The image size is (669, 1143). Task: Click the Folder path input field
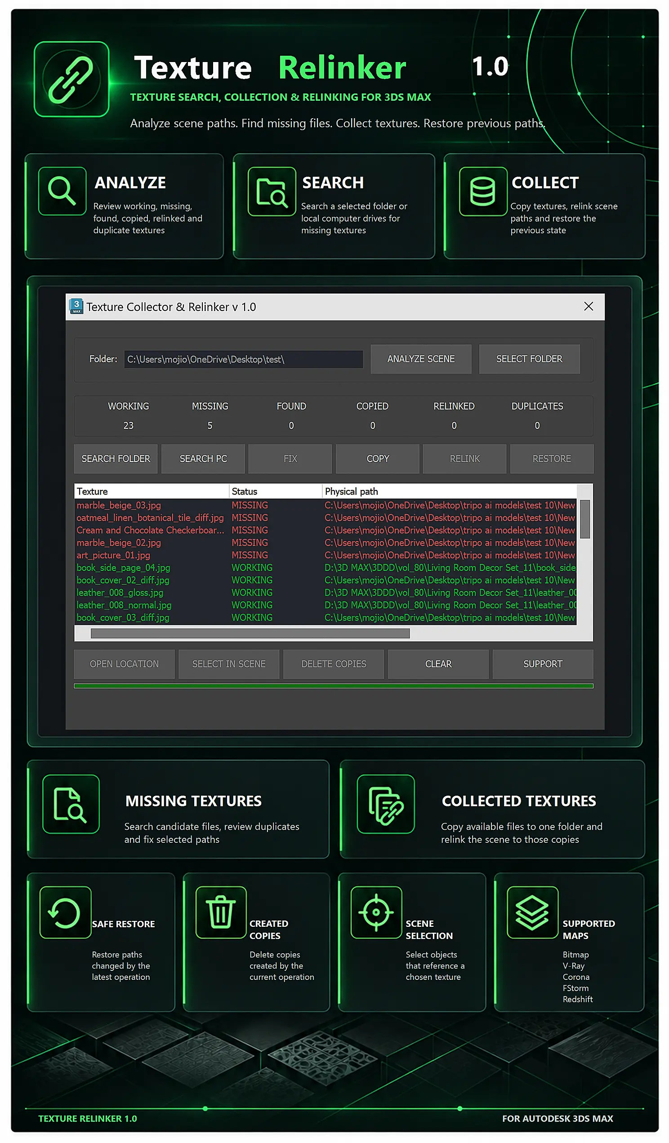pyautogui.click(x=244, y=359)
